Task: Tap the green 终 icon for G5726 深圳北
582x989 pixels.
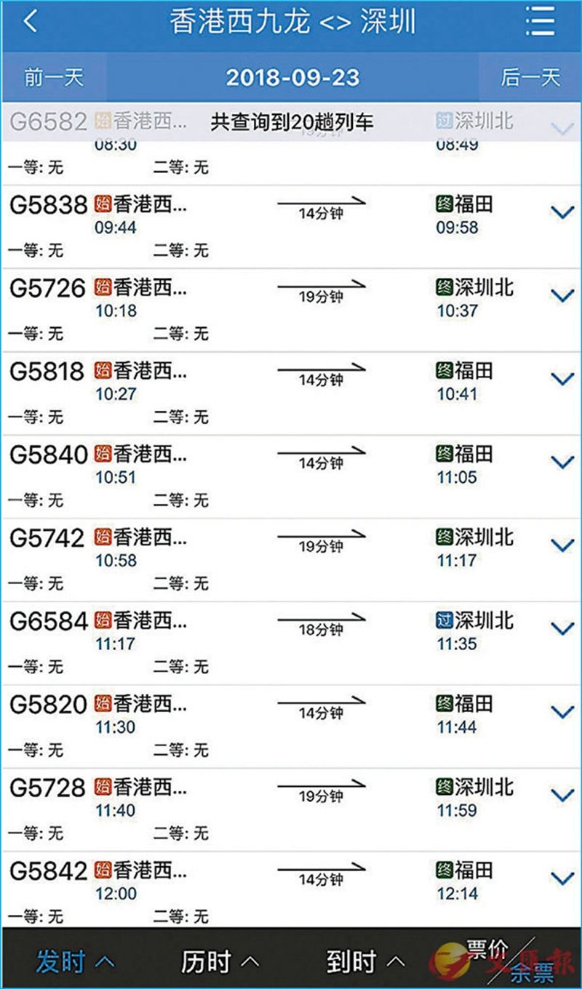Action: coord(445,289)
